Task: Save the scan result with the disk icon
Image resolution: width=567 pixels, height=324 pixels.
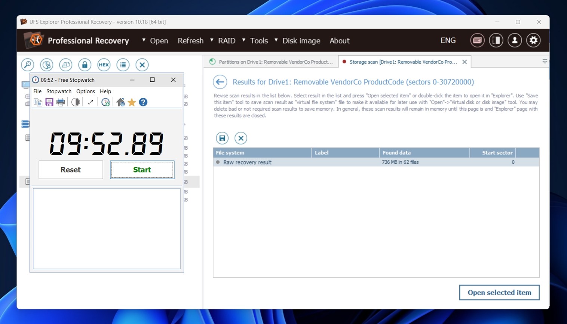Action: click(222, 138)
